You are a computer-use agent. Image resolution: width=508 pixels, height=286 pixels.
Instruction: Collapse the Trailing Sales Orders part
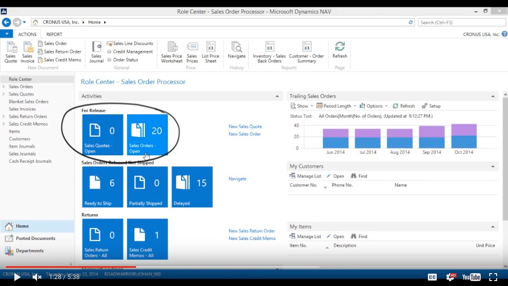pyautogui.click(x=493, y=96)
